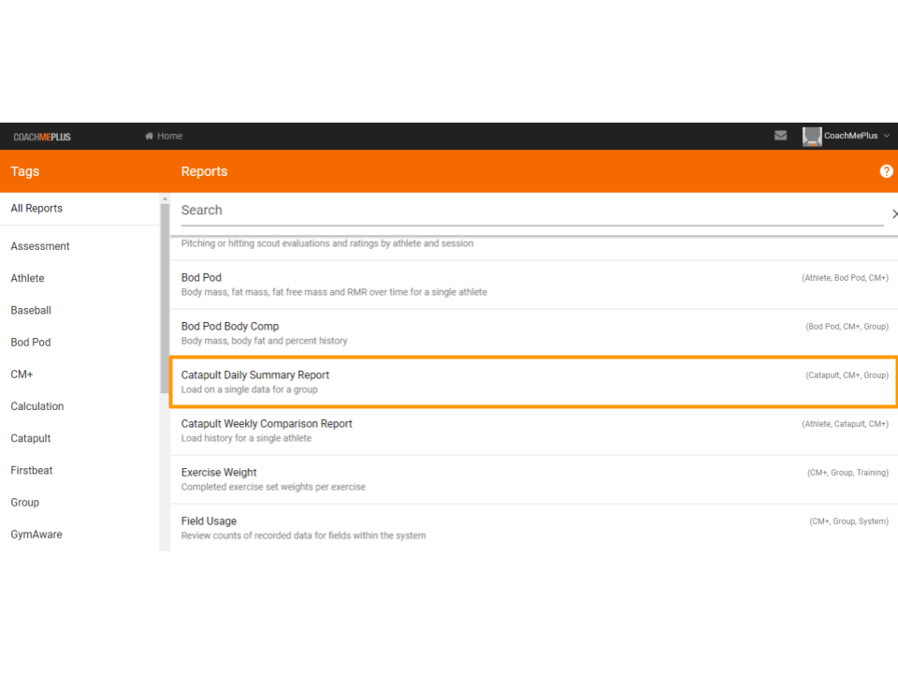Viewport: 898px width, 674px height.
Task: Click the '(Catapult, CM+, Group)' tags text
Action: point(847,375)
